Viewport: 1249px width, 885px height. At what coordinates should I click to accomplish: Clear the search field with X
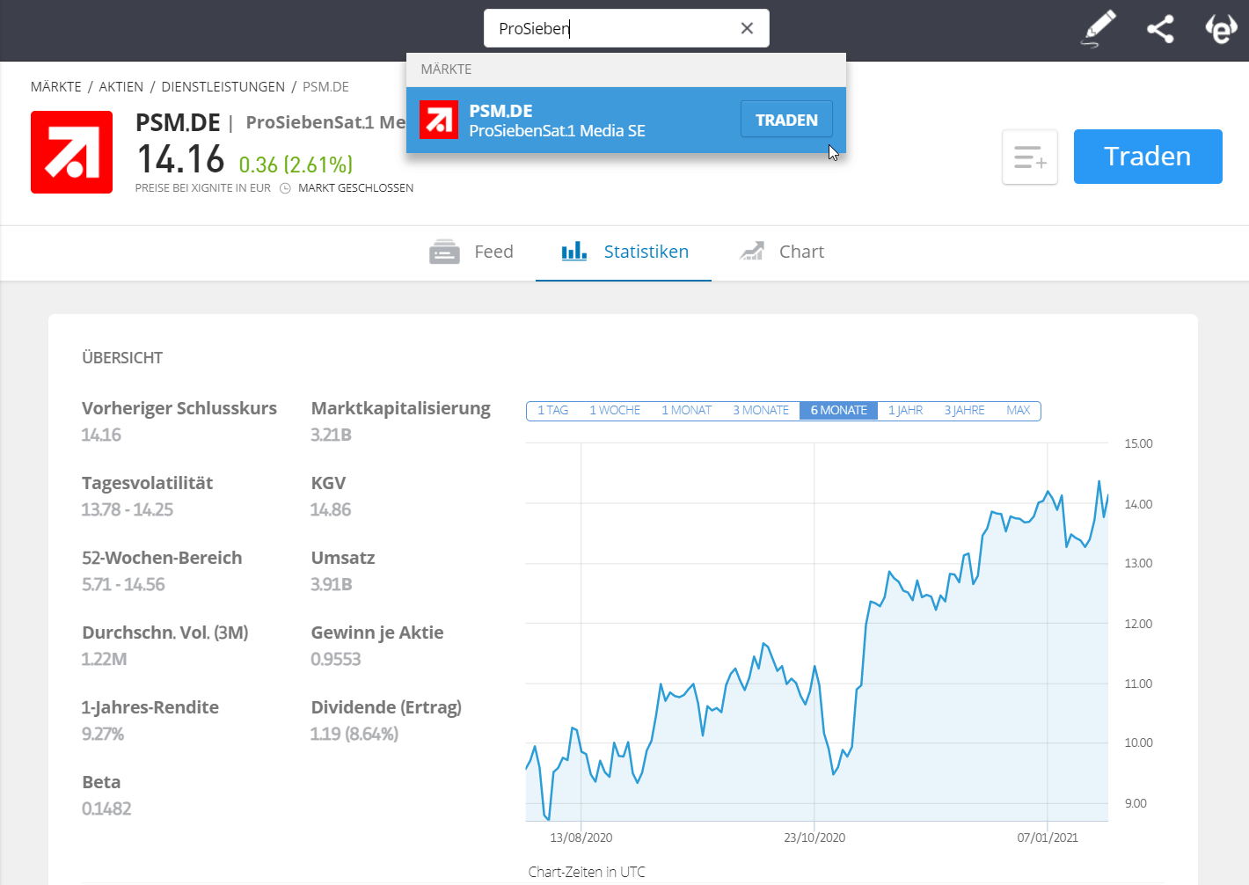click(747, 28)
